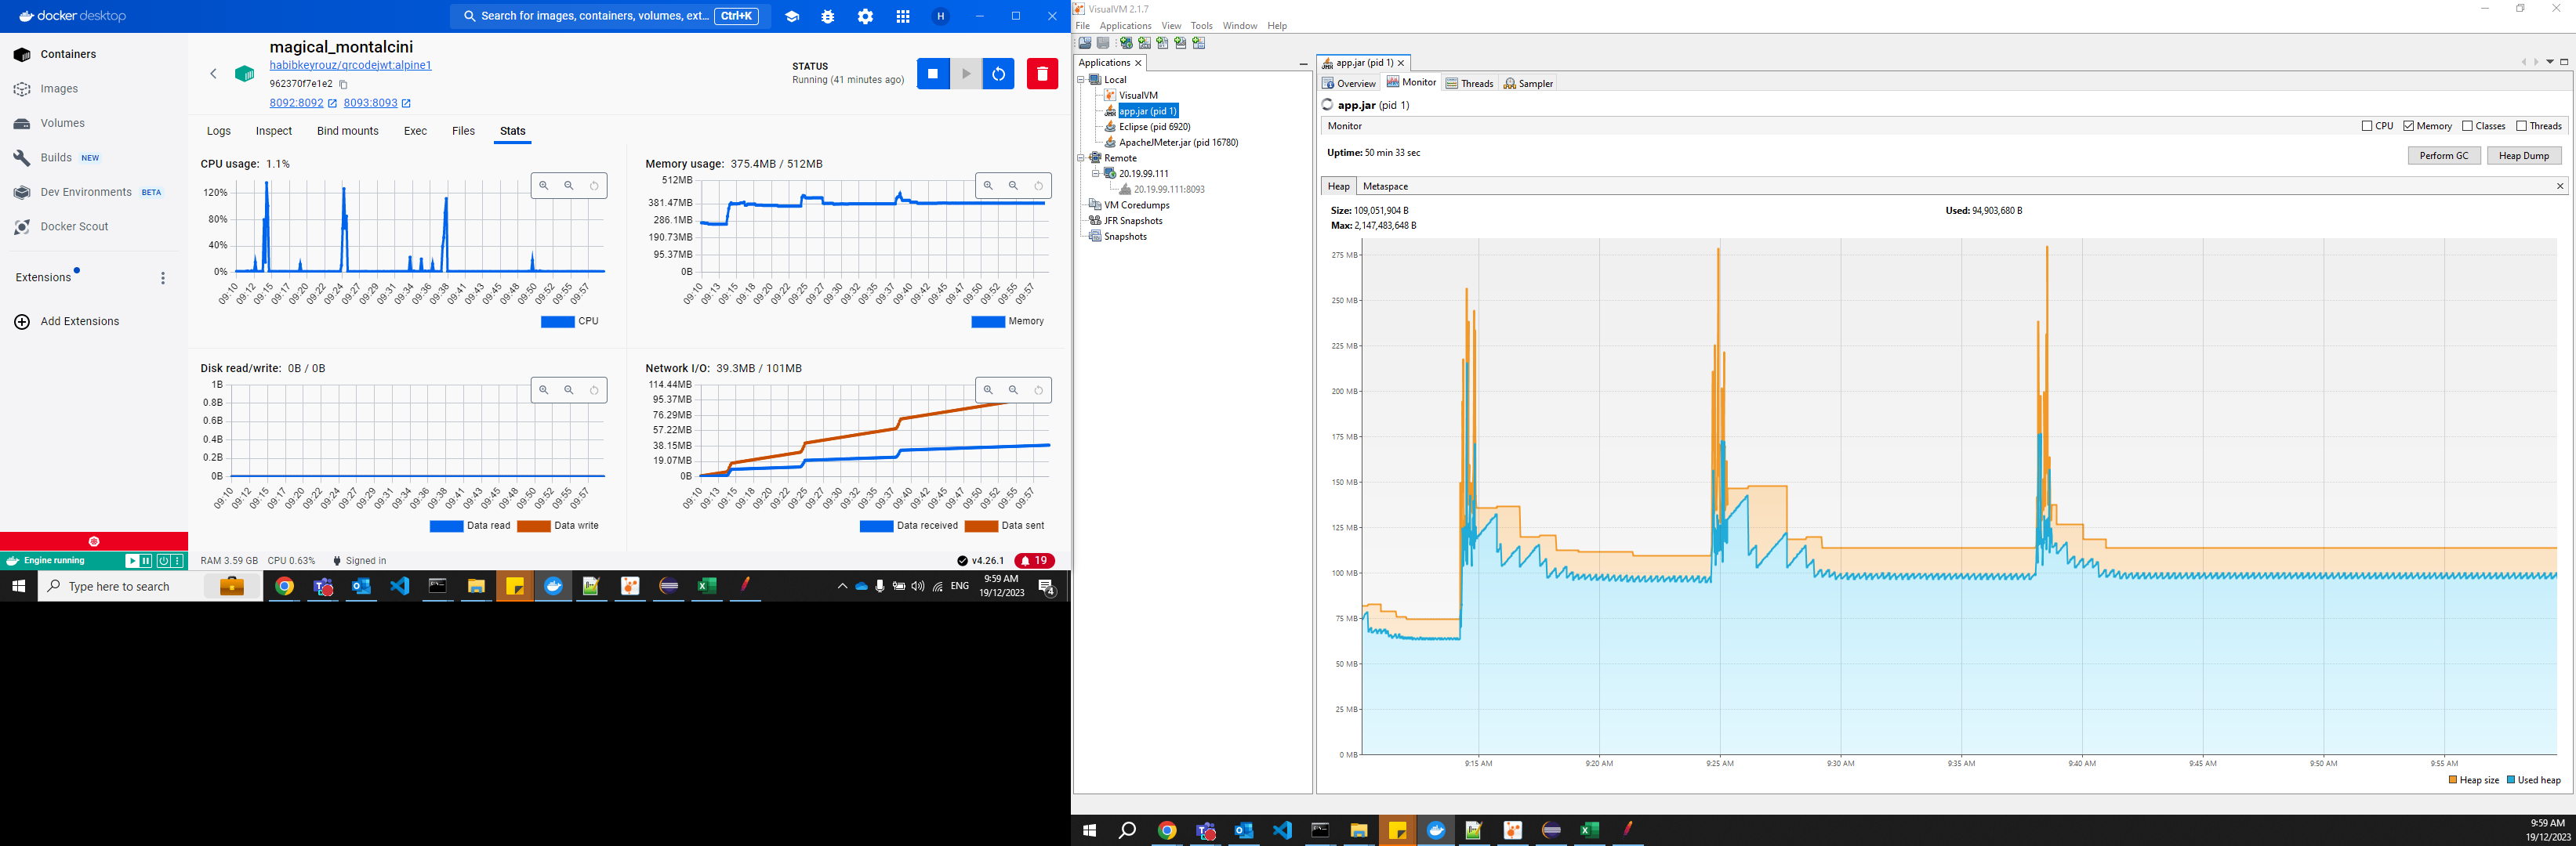The image size is (2576, 846).
Task: Open habibkeyrouz/qrcodejwt:alpine1 image link
Action: [x=350, y=65]
